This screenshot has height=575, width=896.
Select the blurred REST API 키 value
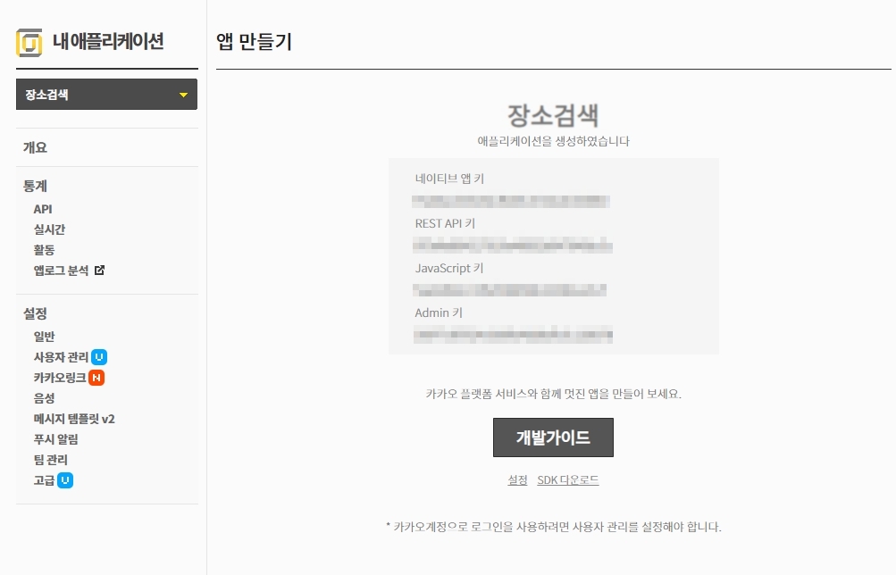[x=513, y=246]
